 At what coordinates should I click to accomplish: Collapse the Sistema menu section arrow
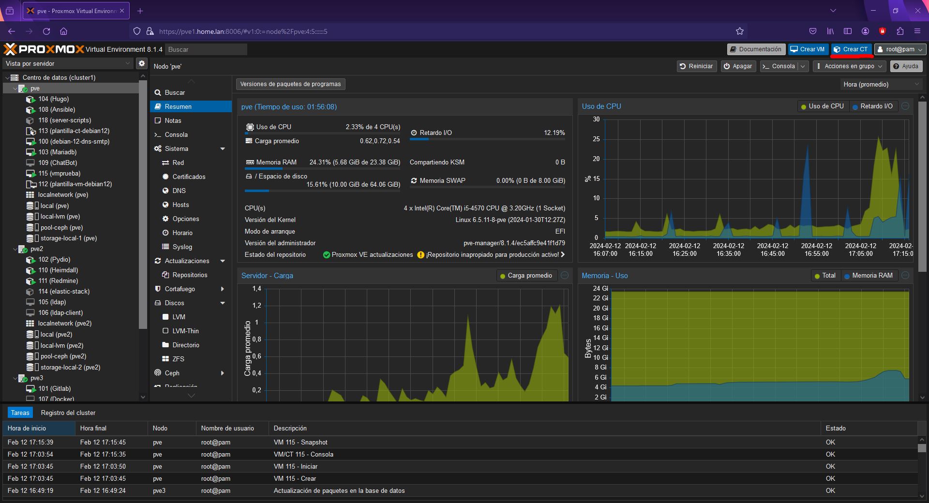pyautogui.click(x=223, y=149)
